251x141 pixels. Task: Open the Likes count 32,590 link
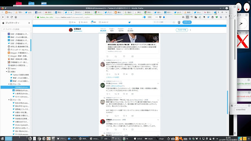point(130,30)
